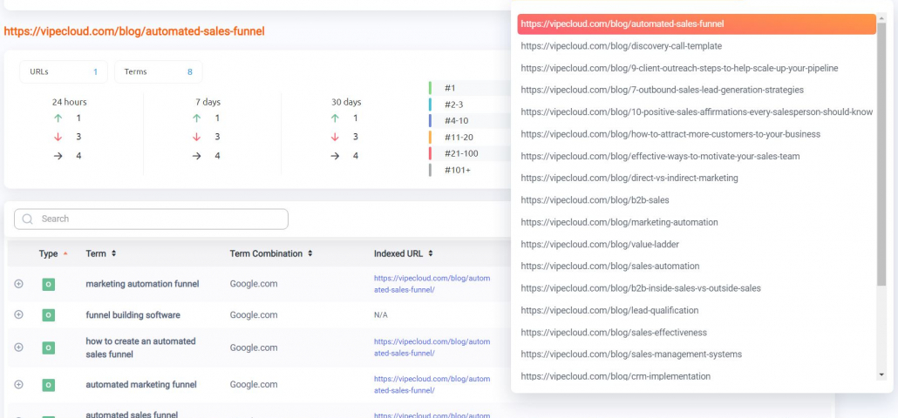Click the #1 ranking legend row
This screenshot has height=418, width=898.
click(x=470, y=88)
